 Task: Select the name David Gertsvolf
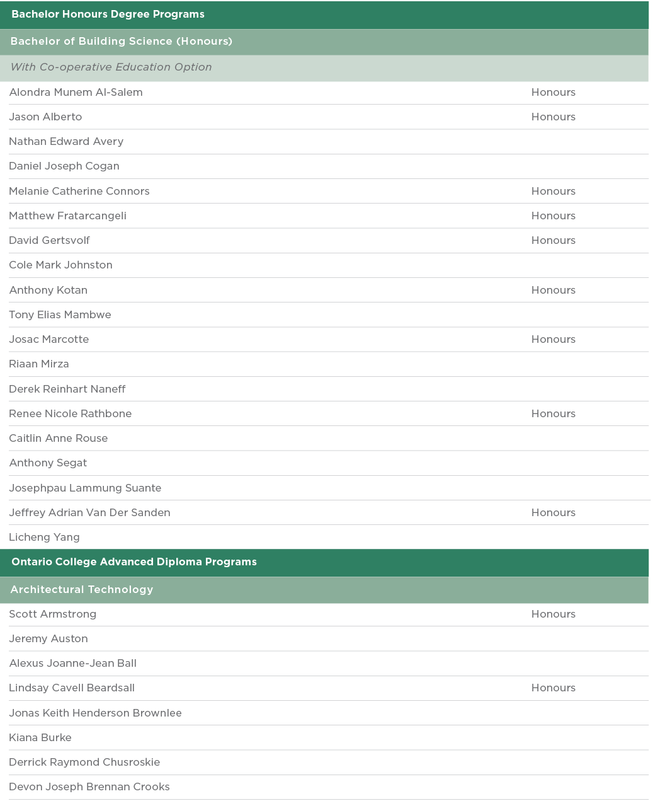(50, 241)
